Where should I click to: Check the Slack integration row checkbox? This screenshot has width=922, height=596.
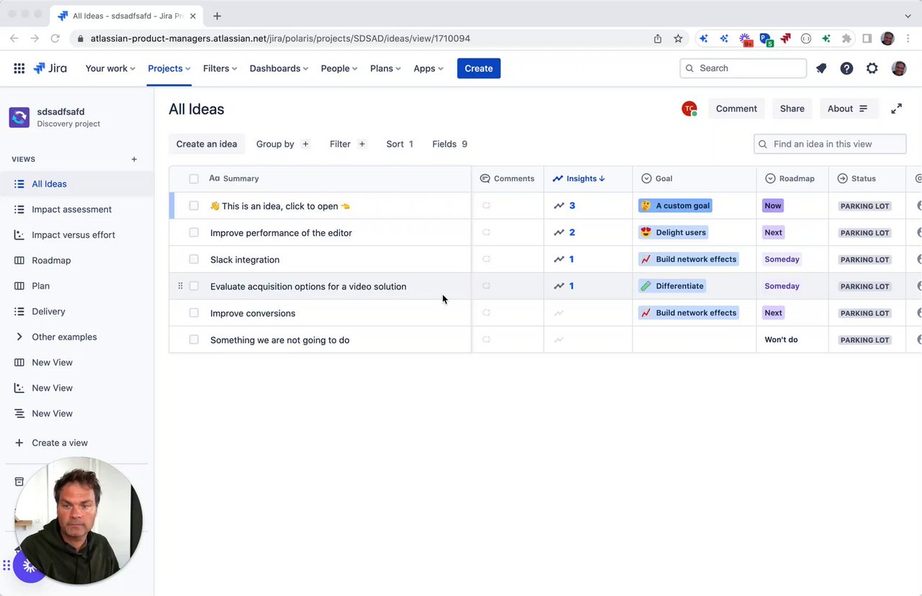194,259
